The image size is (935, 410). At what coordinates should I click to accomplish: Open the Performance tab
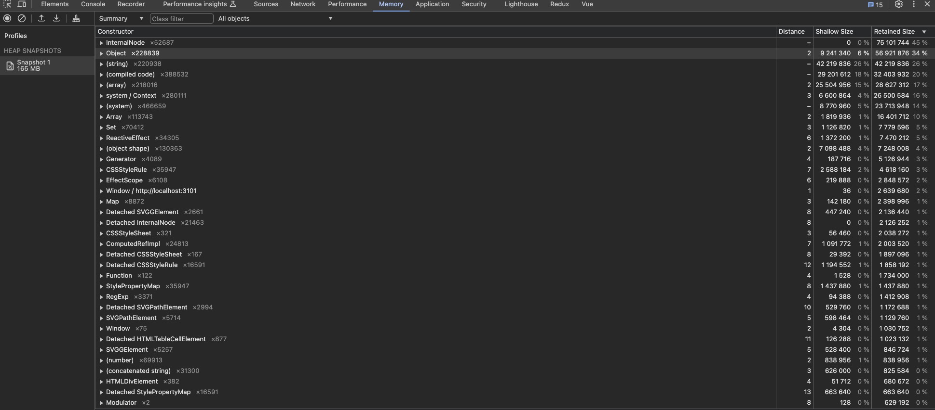347,4
